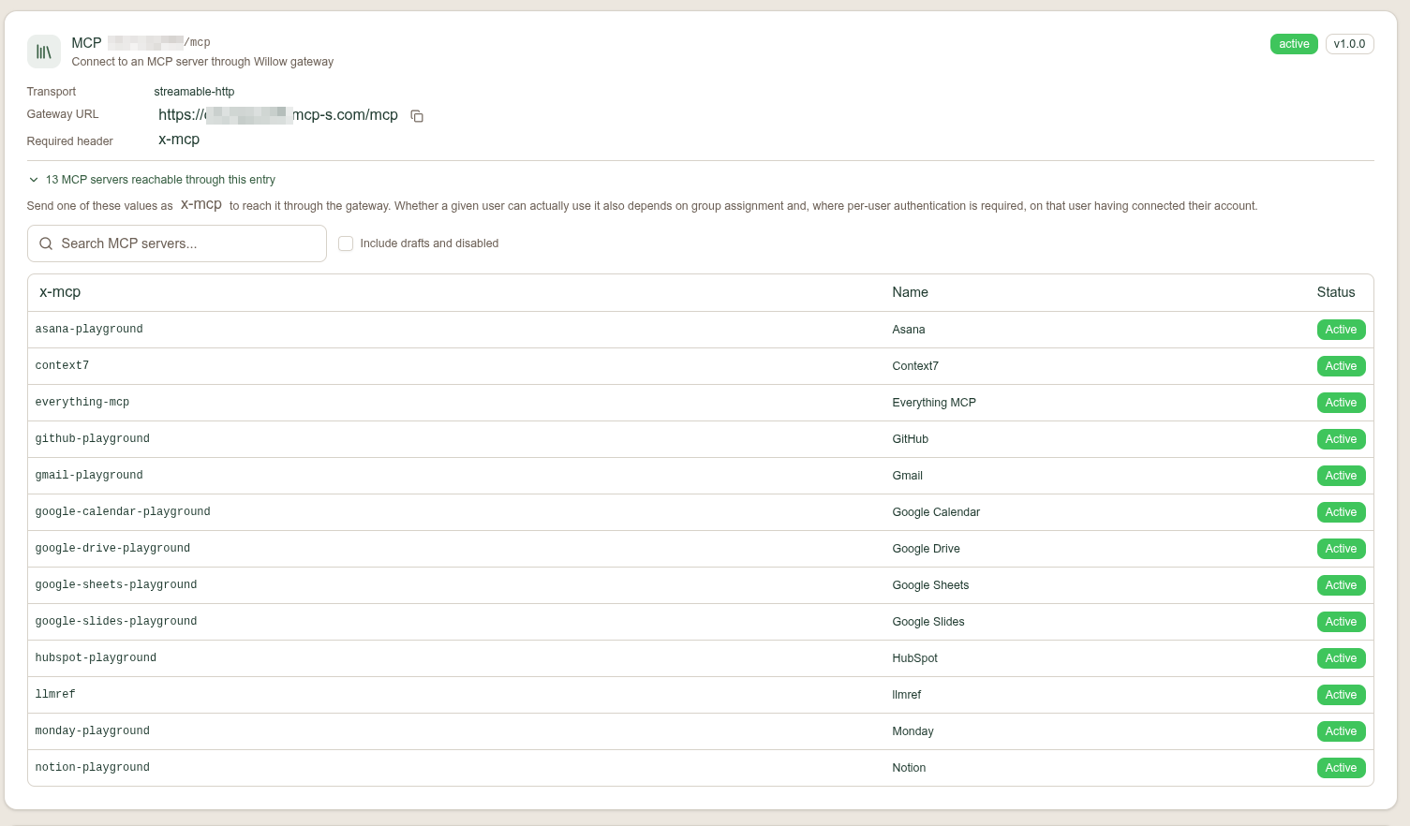Click the x-mcp column header

pyautogui.click(x=60, y=292)
